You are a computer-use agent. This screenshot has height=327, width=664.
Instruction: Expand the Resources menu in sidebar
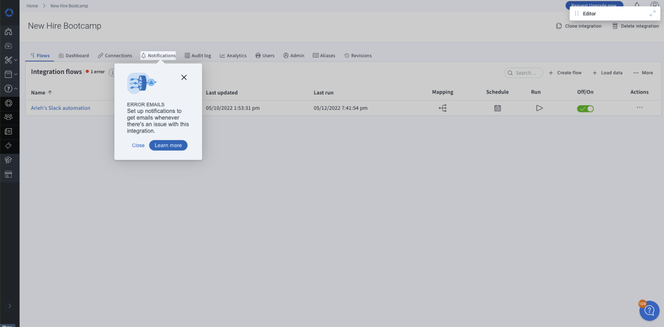9,74
